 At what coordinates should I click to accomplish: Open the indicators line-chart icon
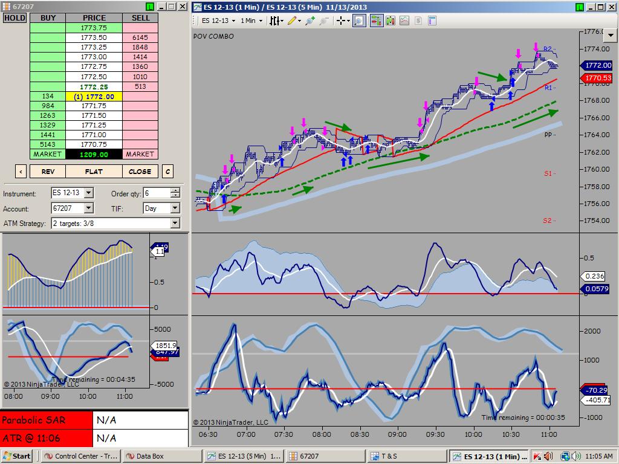tap(404, 21)
